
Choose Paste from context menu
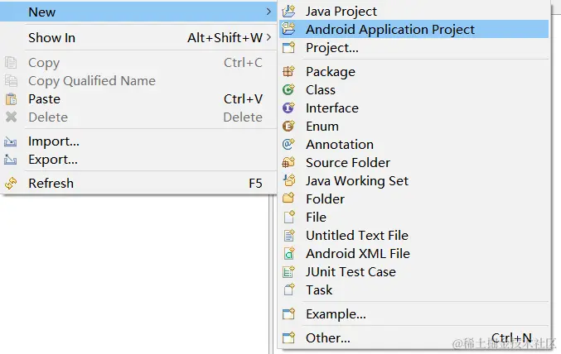(x=44, y=99)
